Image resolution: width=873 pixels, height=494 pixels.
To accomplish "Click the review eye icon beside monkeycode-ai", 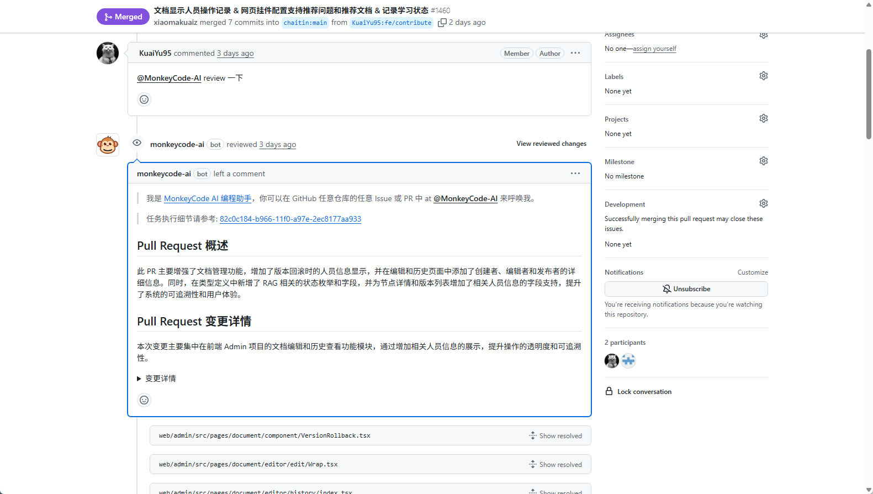I will tap(137, 143).
